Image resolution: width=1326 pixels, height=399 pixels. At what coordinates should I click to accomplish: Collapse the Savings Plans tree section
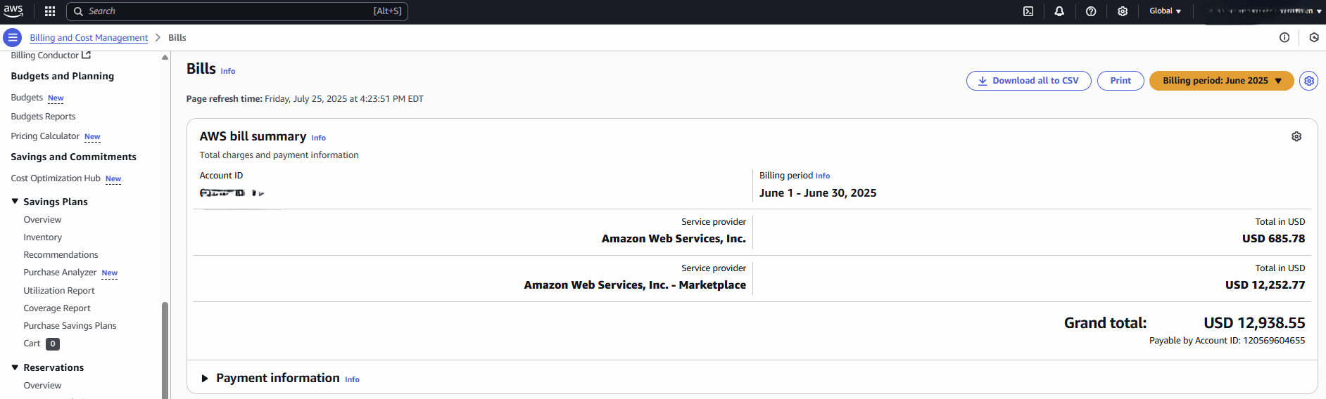point(15,202)
